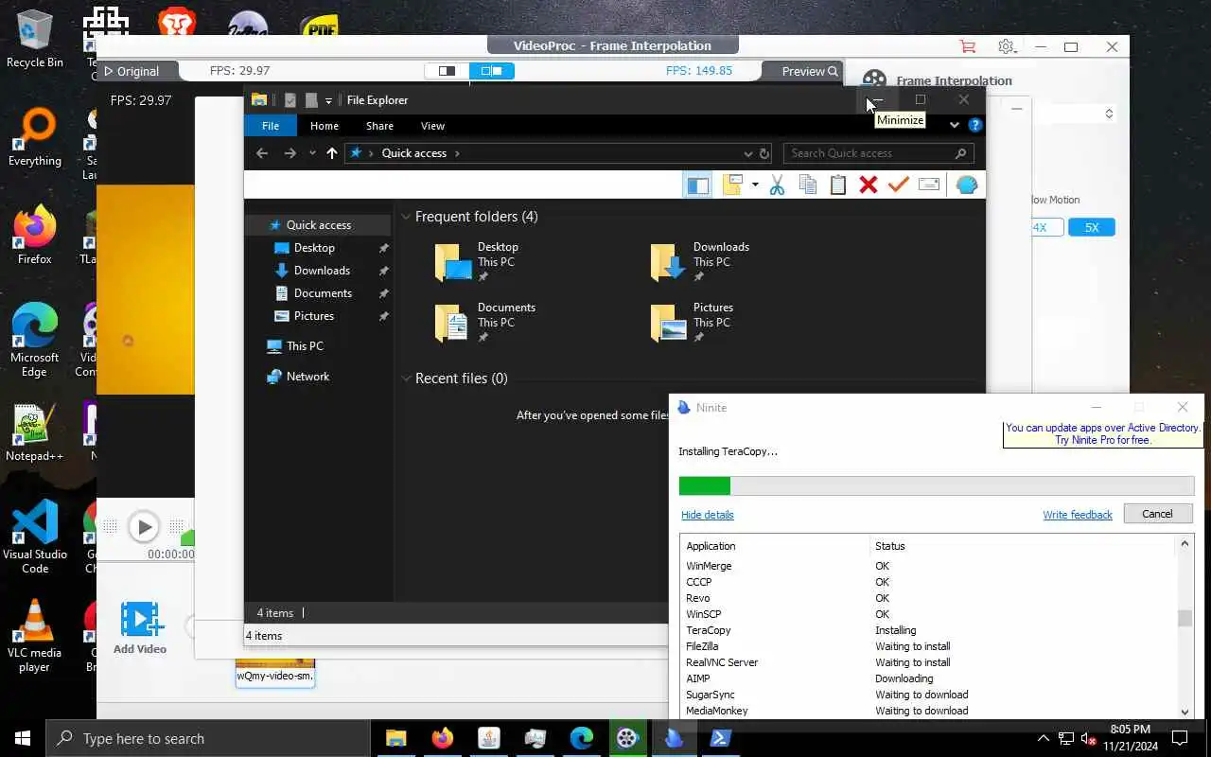Viewport: 1211px width, 757px height.
Task: Open Customize Quick Access Toolbar dropdown
Action: [328, 100]
